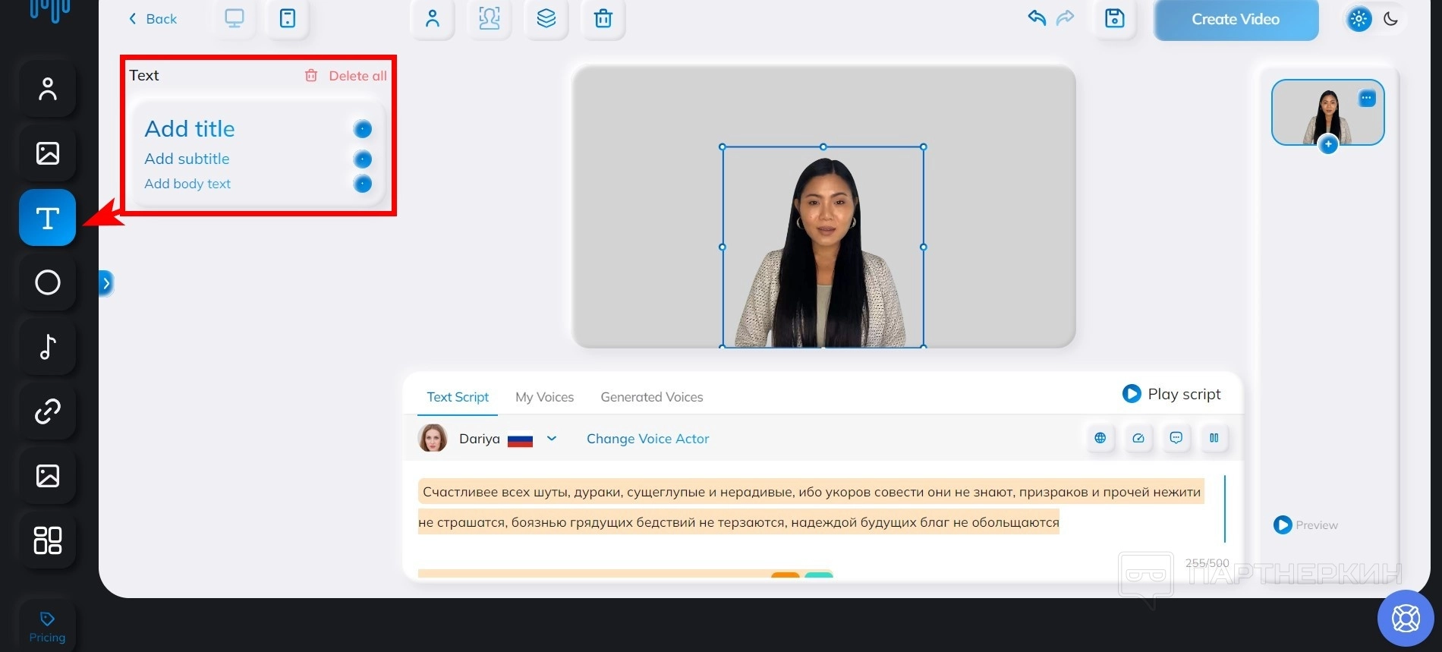Click the Create Video button
1442x652 pixels.
click(x=1235, y=20)
